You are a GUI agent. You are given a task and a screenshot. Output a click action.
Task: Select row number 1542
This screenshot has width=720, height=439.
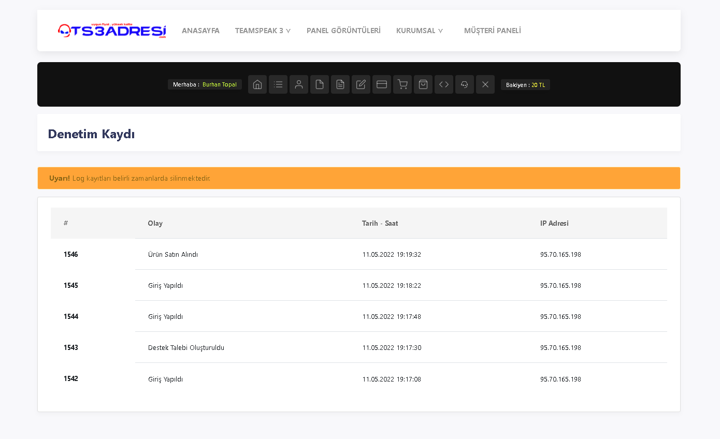pos(71,378)
